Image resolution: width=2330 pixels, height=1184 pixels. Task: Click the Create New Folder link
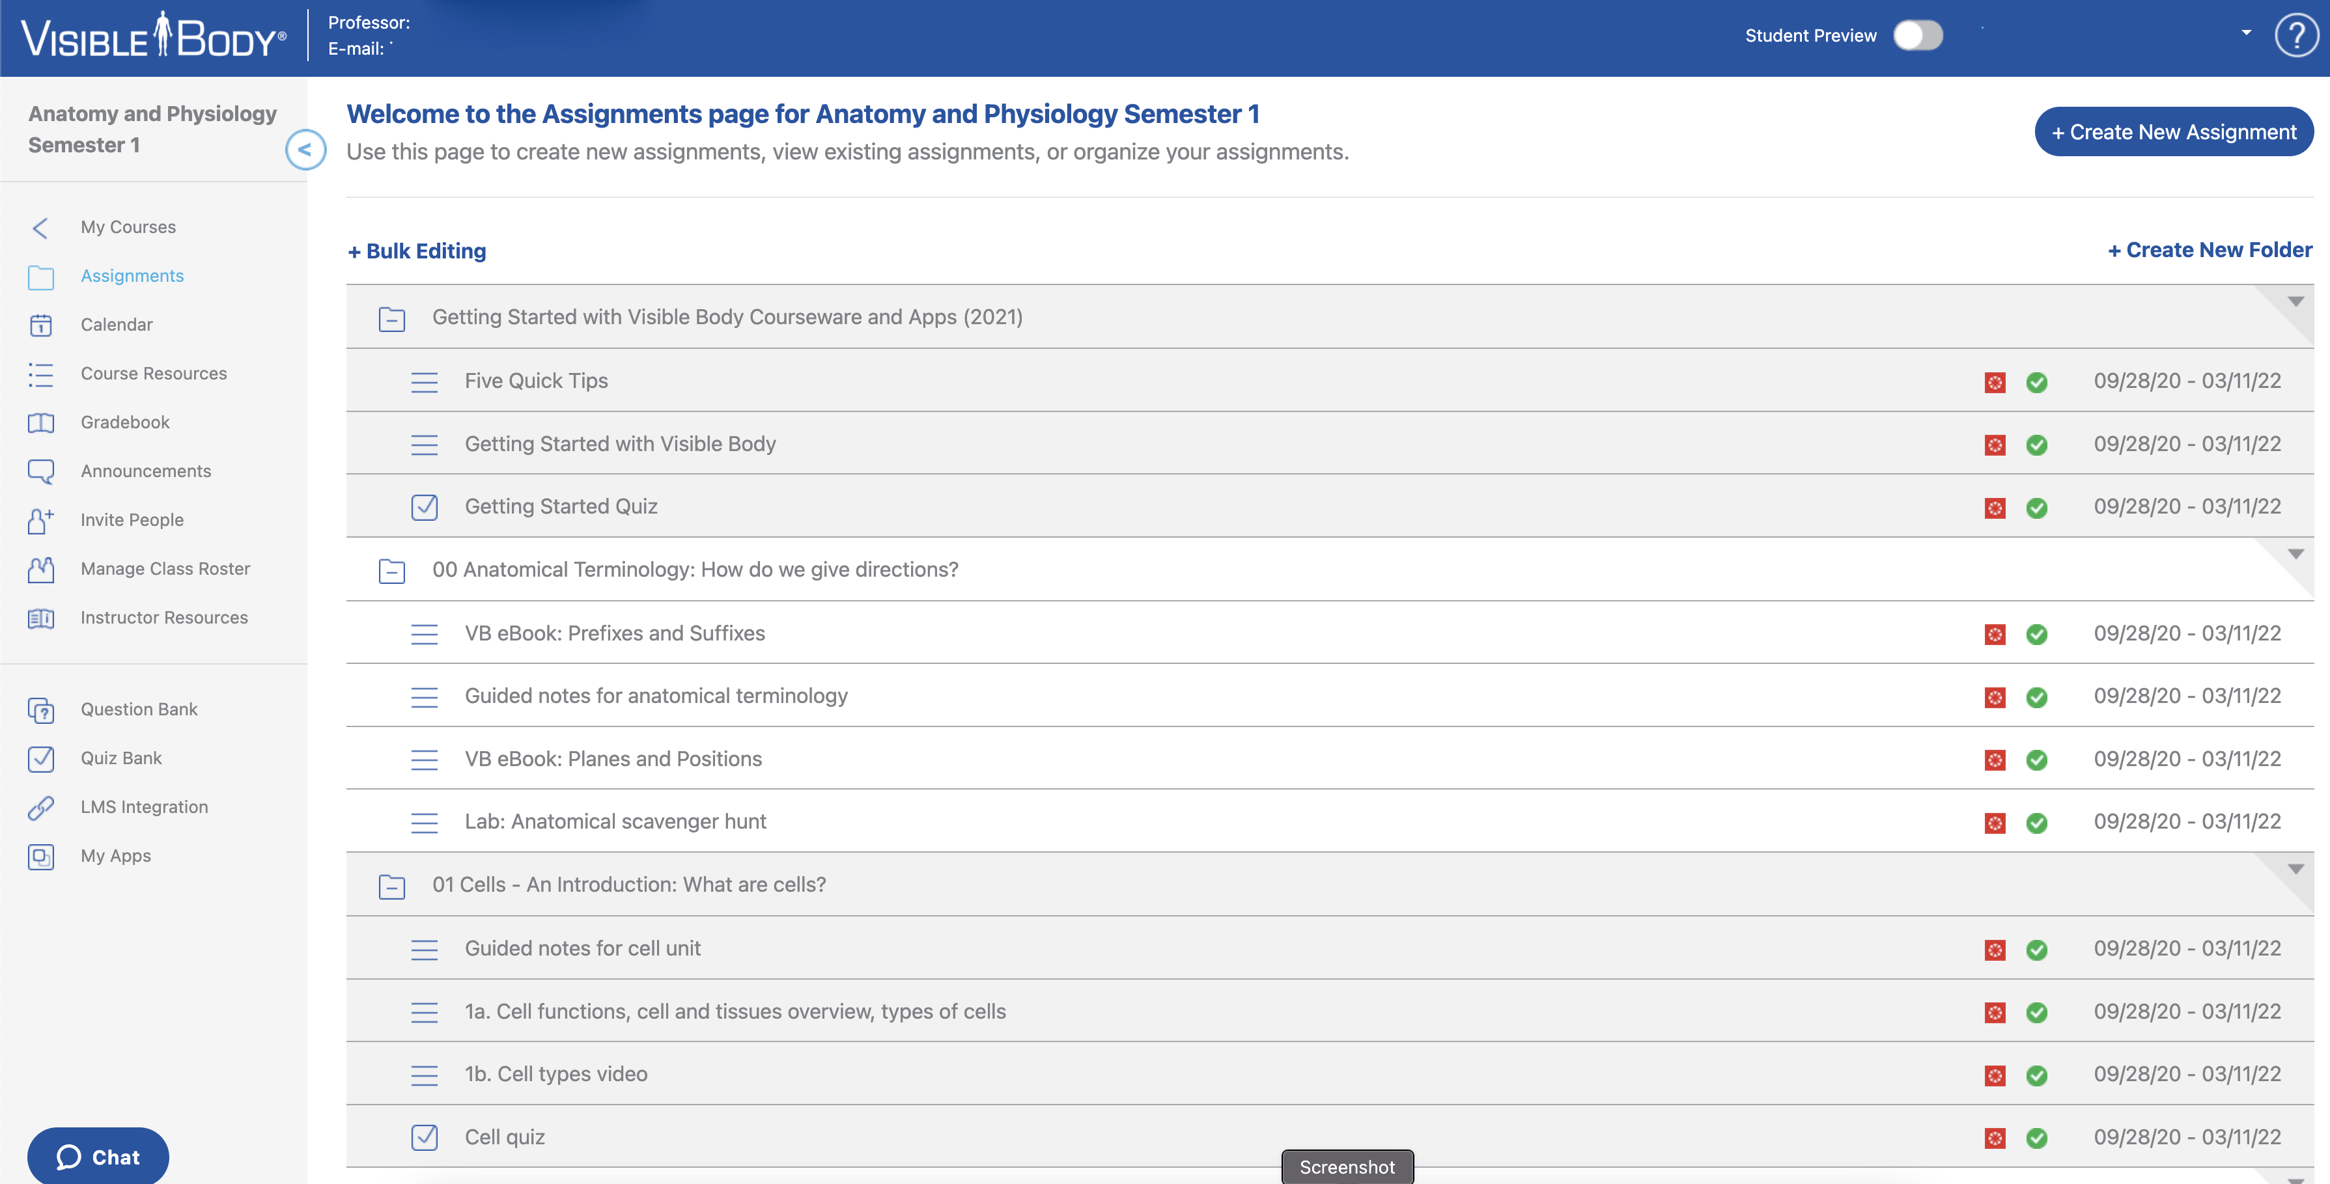pos(2209,251)
